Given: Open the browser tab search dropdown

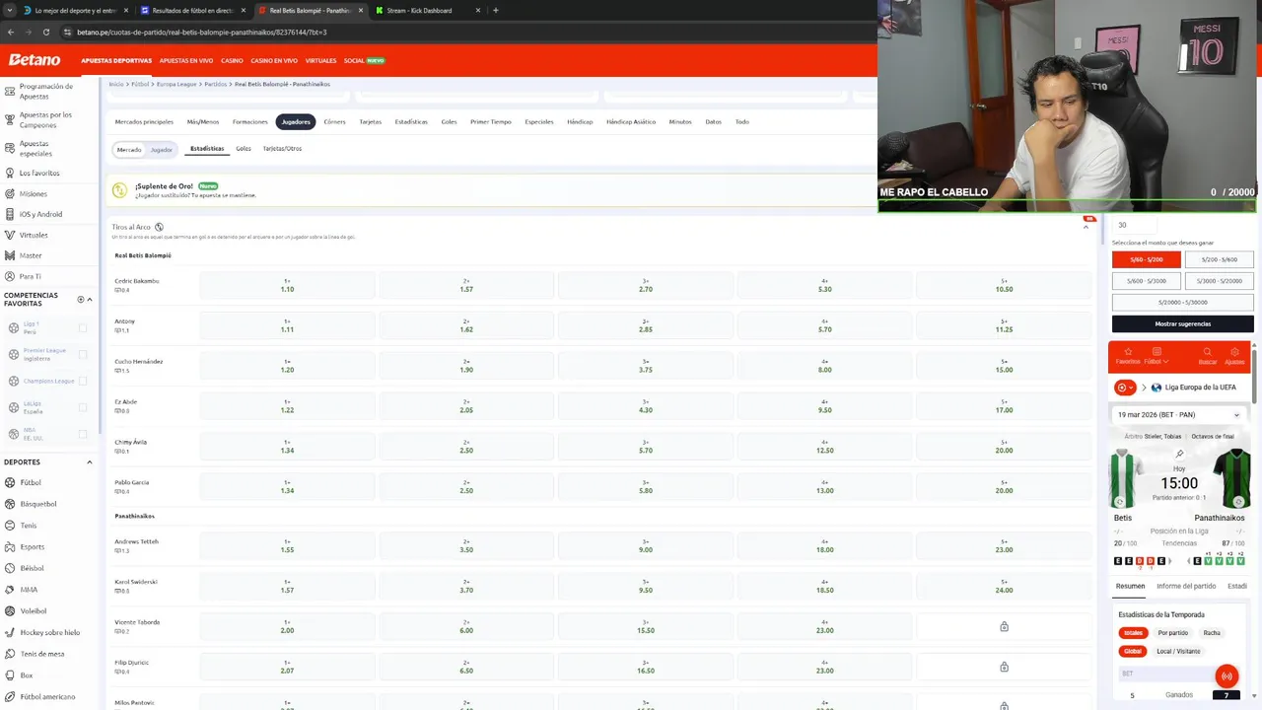Looking at the screenshot, I should pyautogui.click(x=10, y=10).
